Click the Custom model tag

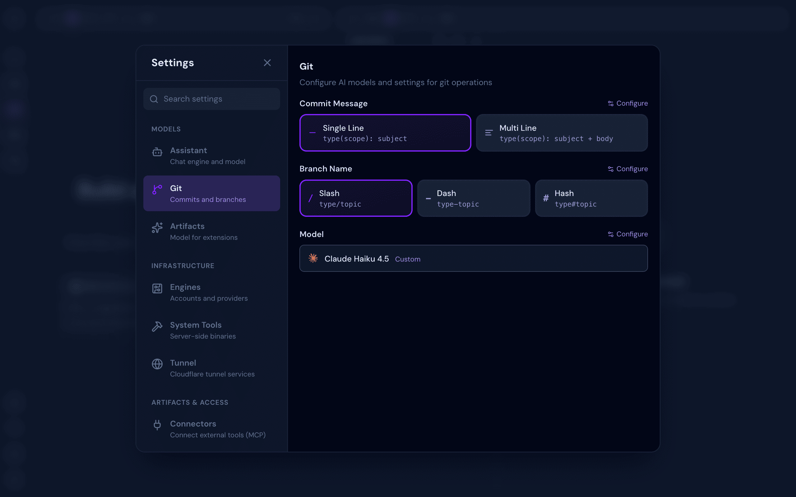point(408,259)
